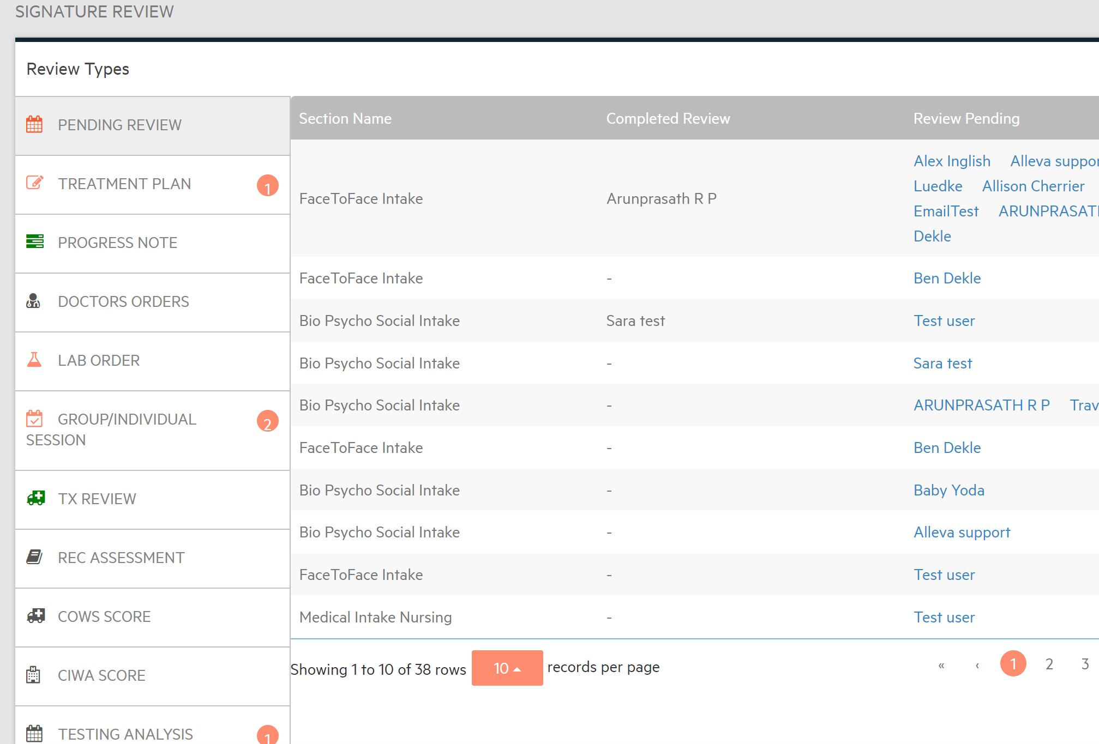Go to page 2 of results
1099x744 pixels.
click(1049, 664)
